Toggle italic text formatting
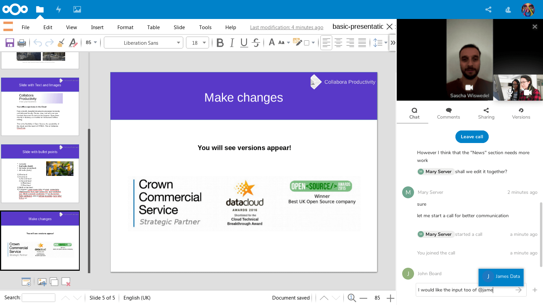The height and width of the screenshot is (305, 543). (232, 43)
